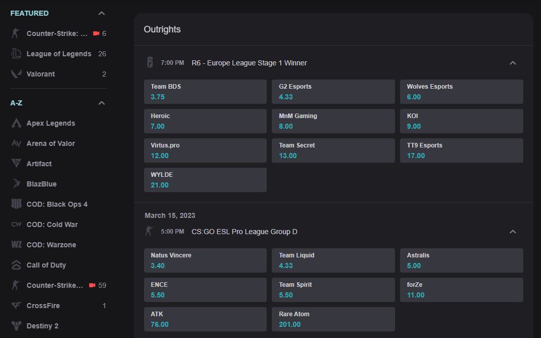Screen dimensions: 541x338
Task: Click the live video icon in Featured Counter-Strike
Action: pos(96,33)
